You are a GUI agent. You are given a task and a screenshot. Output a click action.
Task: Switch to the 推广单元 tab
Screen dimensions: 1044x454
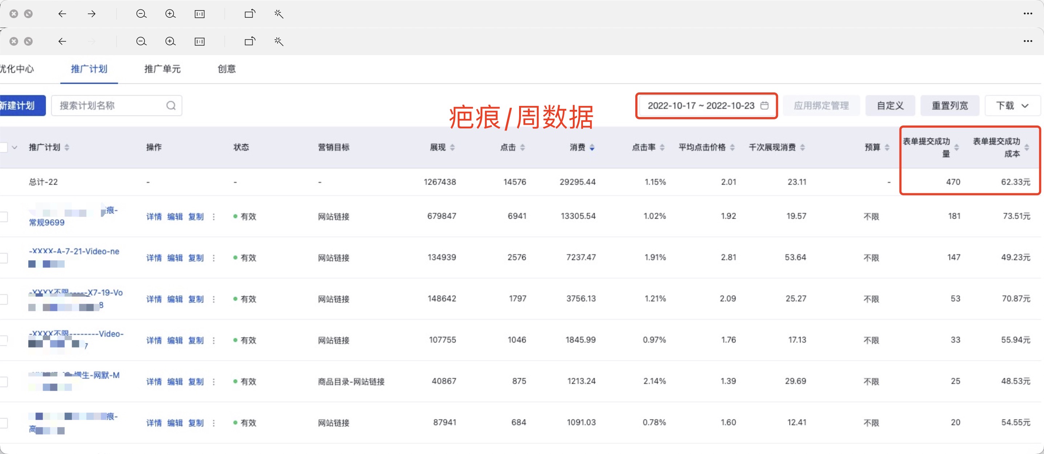point(162,69)
